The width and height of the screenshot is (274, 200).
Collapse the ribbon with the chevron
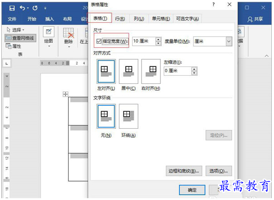tap(266, 56)
